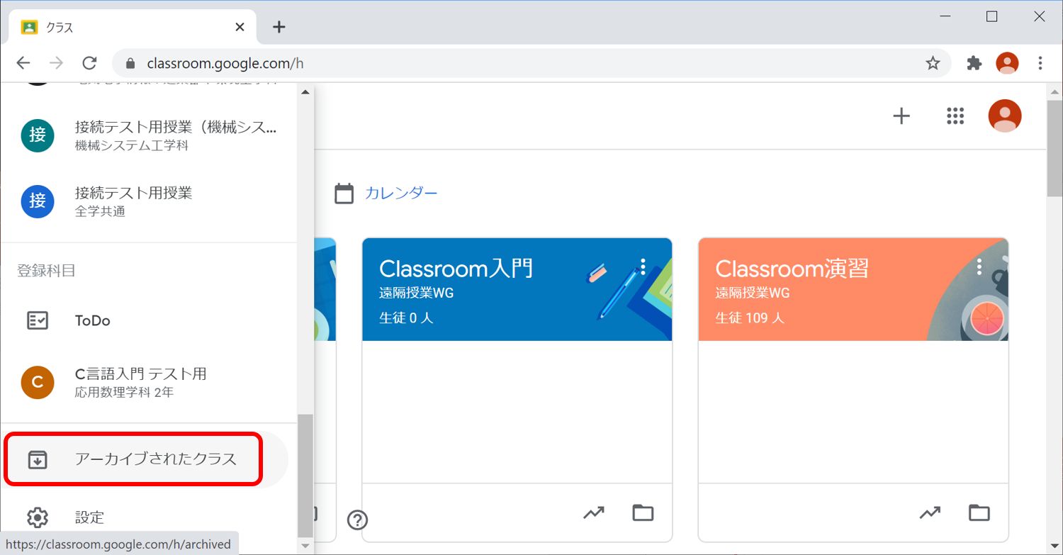Open the archived classes item
Screen dimensions: 1063x555
(145, 459)
